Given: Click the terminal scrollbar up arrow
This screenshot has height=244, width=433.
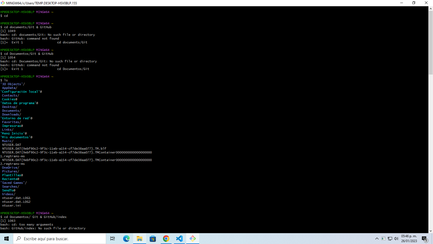Looking at the screenshot, I should pos(431,9).
